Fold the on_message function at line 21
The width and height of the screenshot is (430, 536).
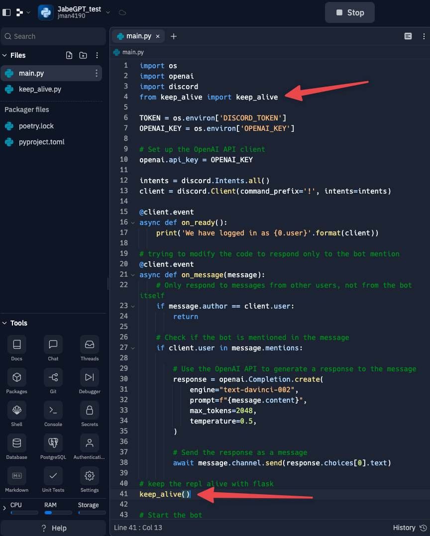[x=133, y=275]
